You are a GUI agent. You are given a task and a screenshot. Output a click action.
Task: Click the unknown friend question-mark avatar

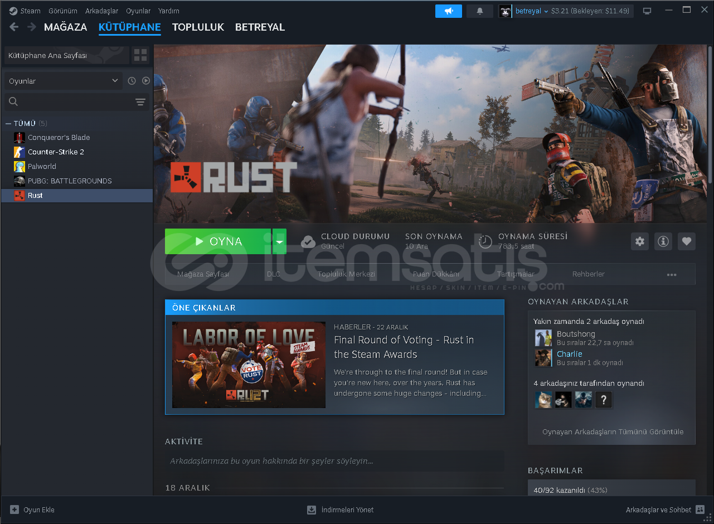click(x=604, y=399)
